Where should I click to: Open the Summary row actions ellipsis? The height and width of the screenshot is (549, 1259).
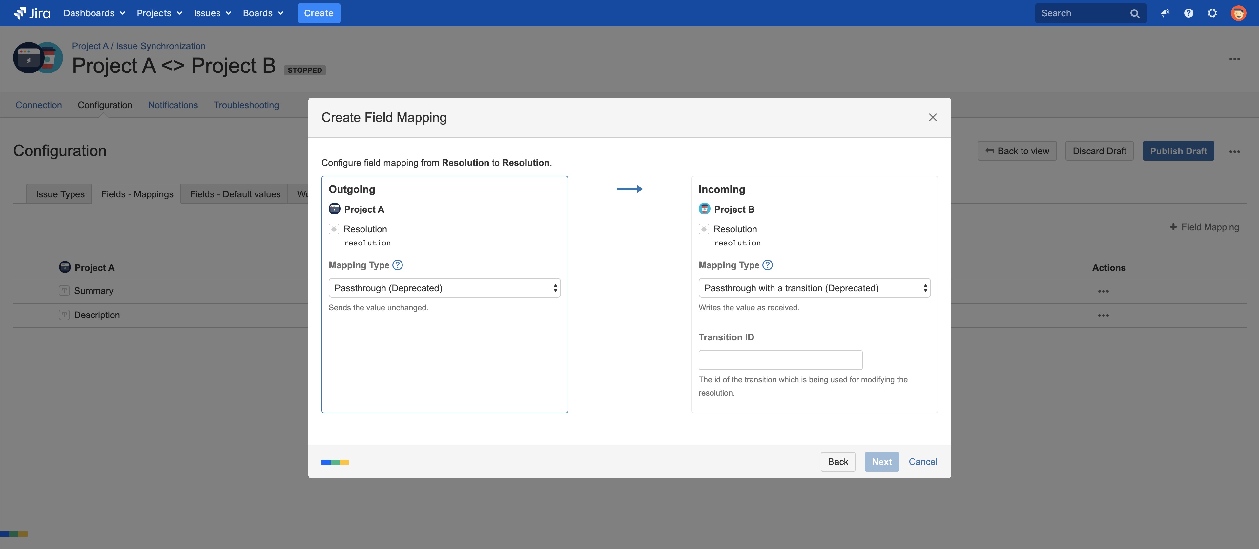[x=1103, y=291]
